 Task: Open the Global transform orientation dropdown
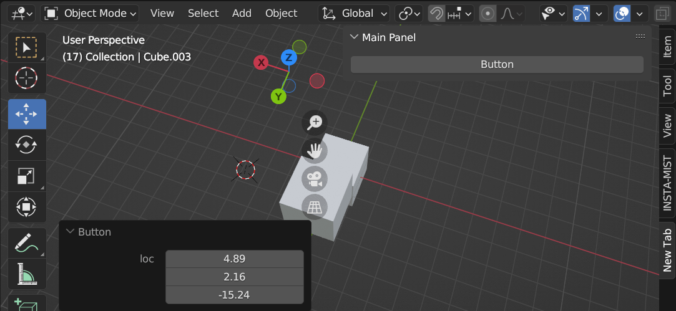(x=354, y=13)
